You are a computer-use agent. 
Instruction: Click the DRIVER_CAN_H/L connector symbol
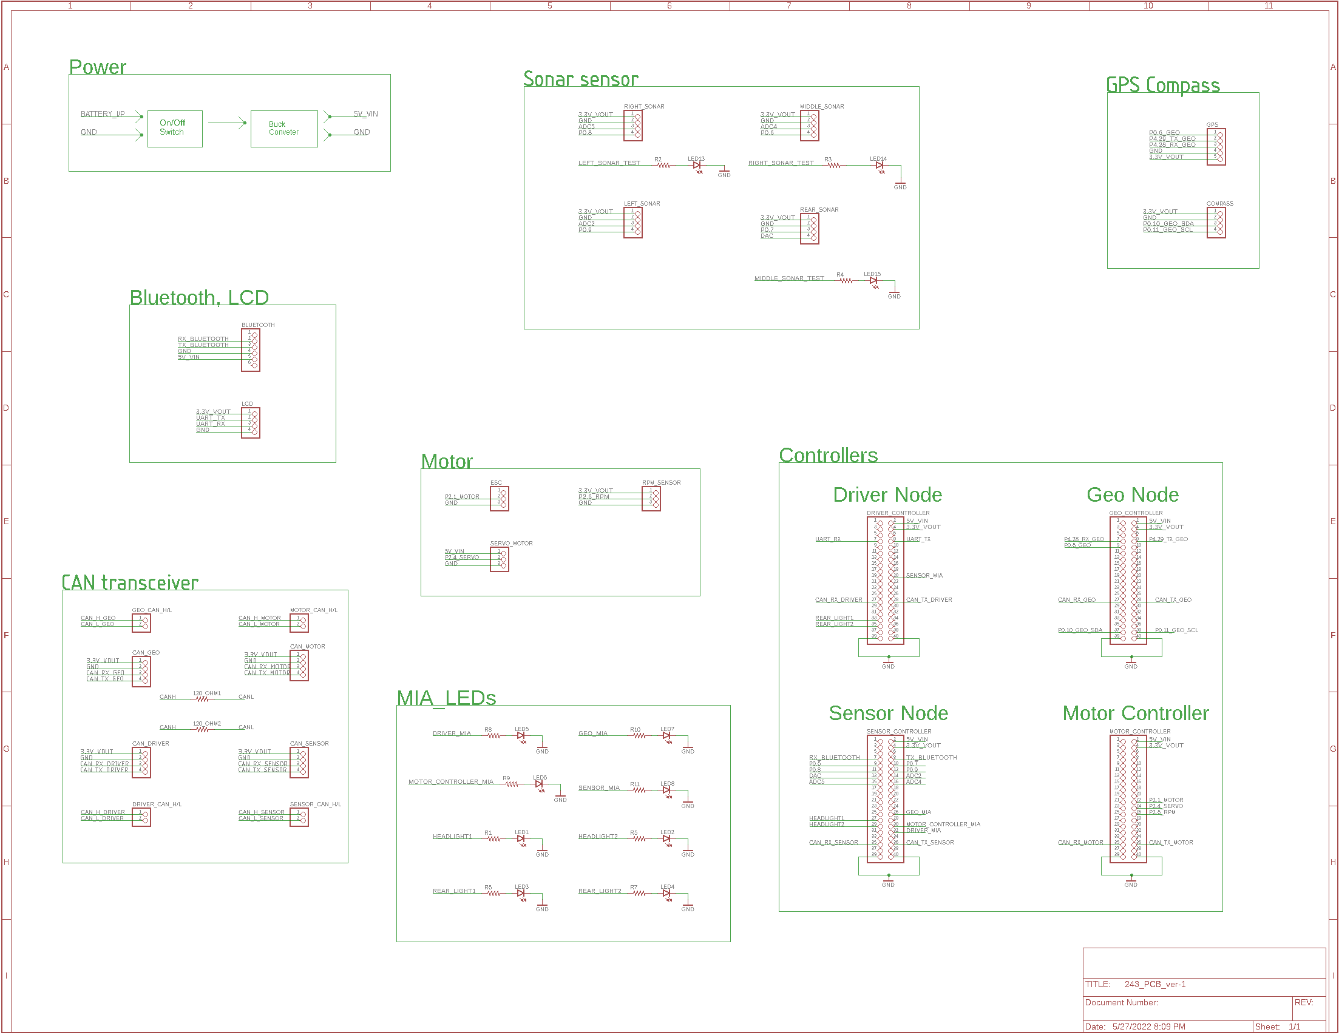tap(141, 817)
